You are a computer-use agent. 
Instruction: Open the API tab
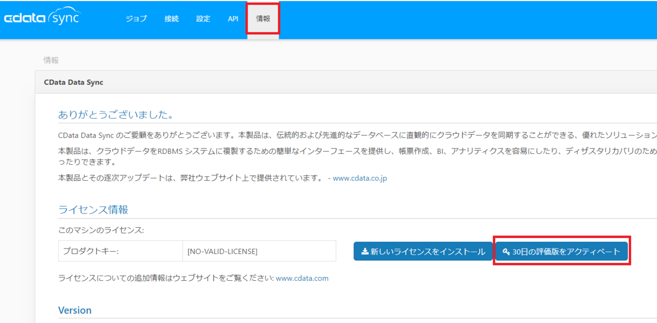[233, 19]
